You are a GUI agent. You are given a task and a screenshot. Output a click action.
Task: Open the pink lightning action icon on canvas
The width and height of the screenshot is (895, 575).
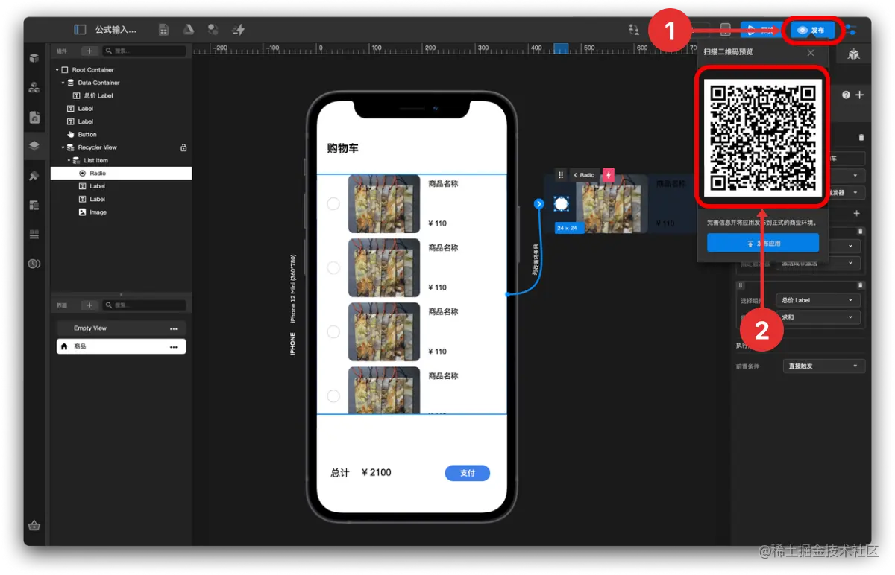pos(609,175)
